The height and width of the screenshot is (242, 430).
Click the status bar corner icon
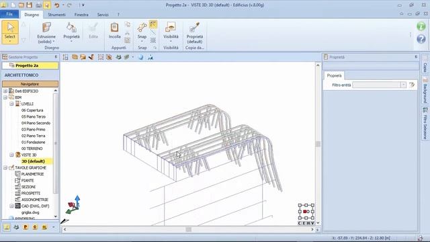421,238
